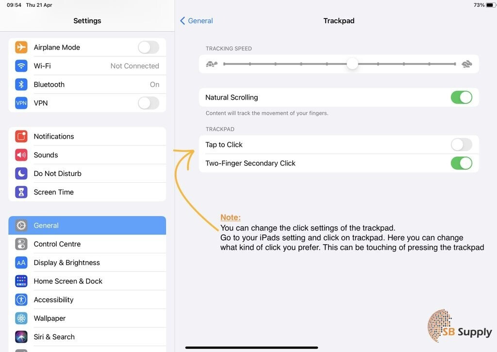Enable the VPN switch

[148, 103]
